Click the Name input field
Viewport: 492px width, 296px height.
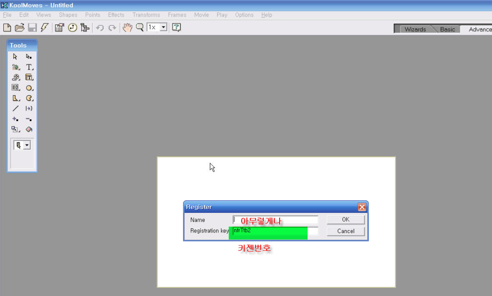[x=275, y=220]
